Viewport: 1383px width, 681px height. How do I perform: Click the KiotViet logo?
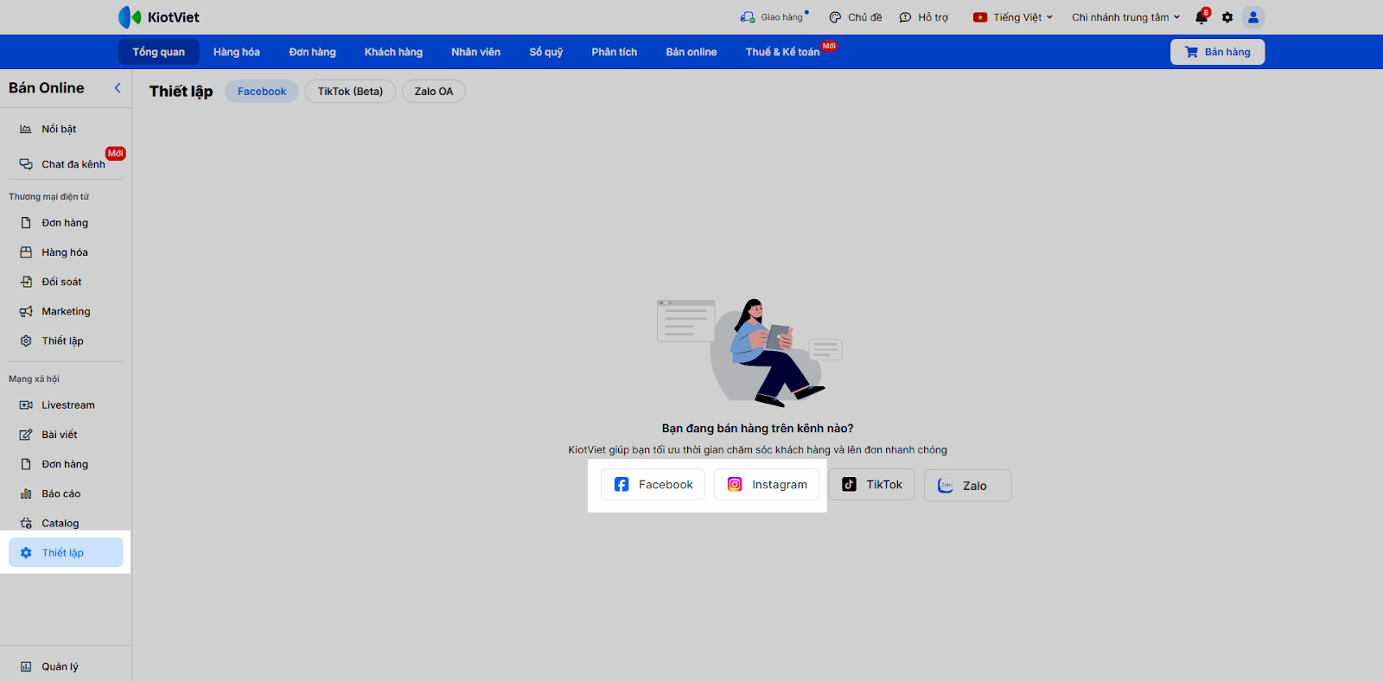pyautogui.click(x=158, y=17)
